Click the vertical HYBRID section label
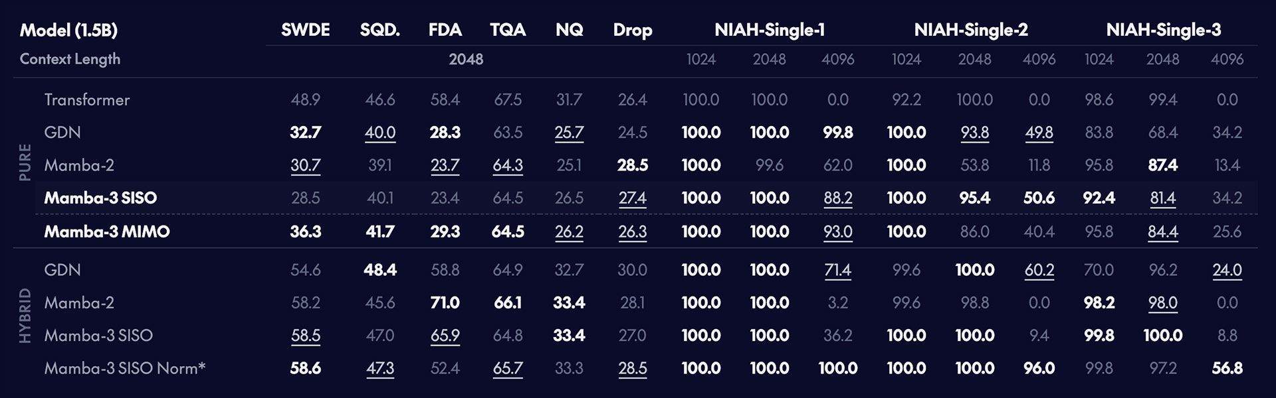Image resolution: width=1276 pixels, height=398 pixels. click(25, 316)
